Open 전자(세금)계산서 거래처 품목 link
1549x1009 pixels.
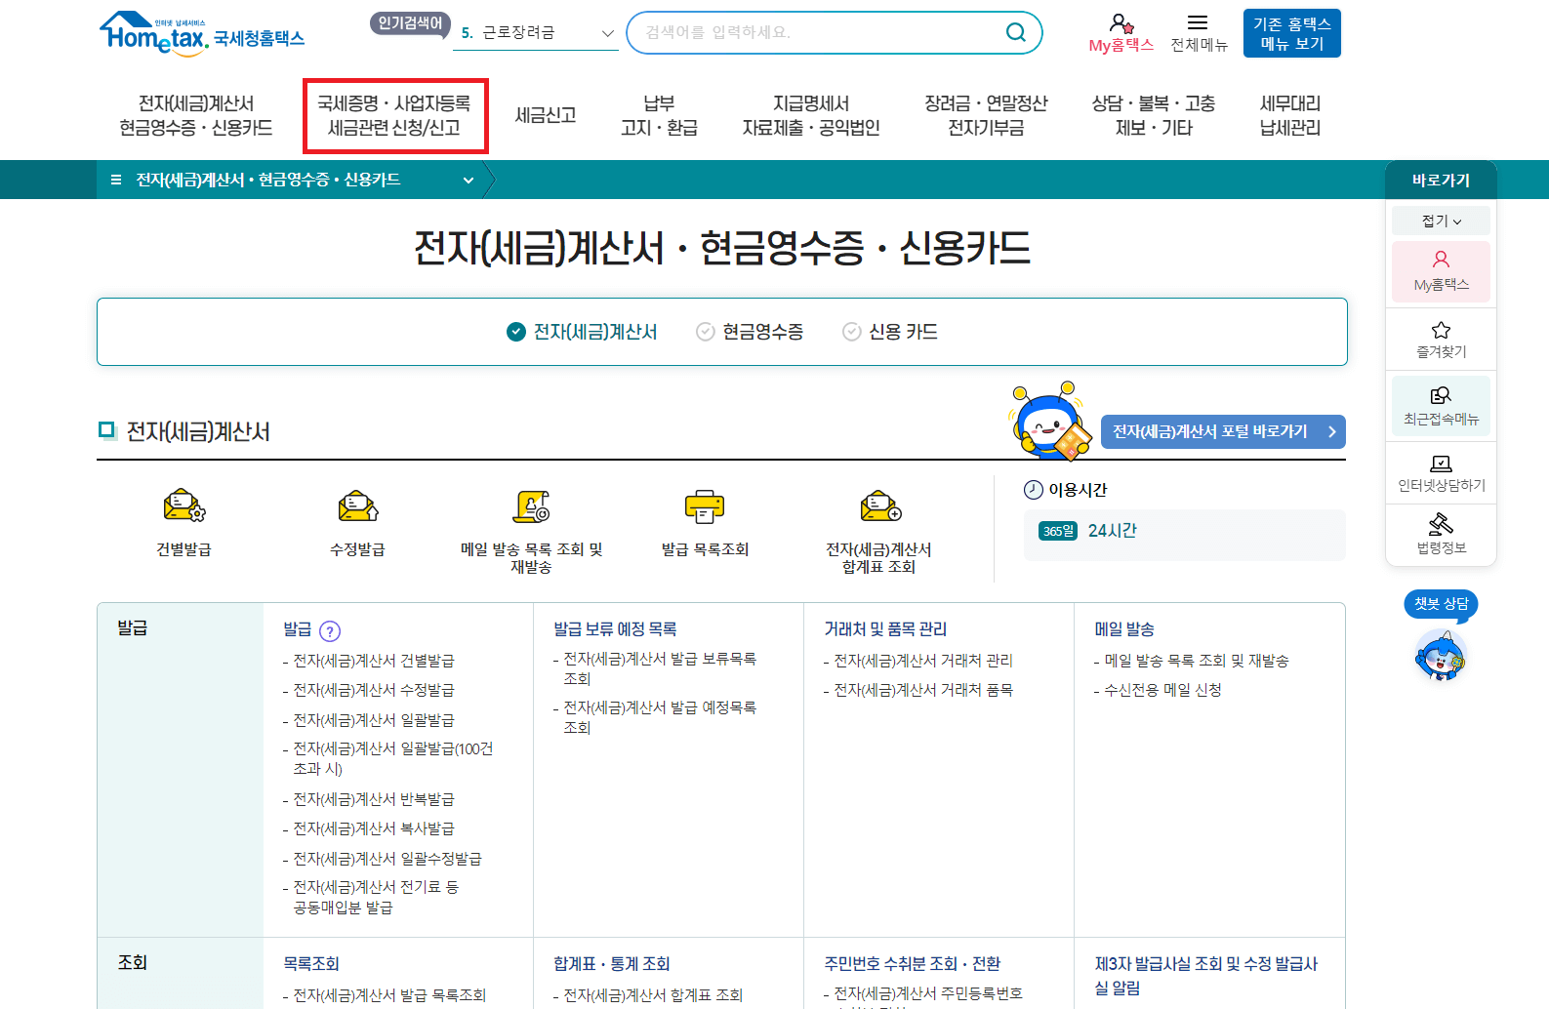coord(923,690)
